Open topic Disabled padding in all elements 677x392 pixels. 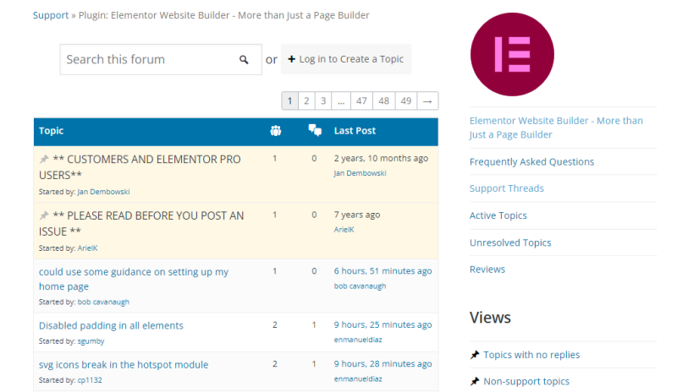111,325
